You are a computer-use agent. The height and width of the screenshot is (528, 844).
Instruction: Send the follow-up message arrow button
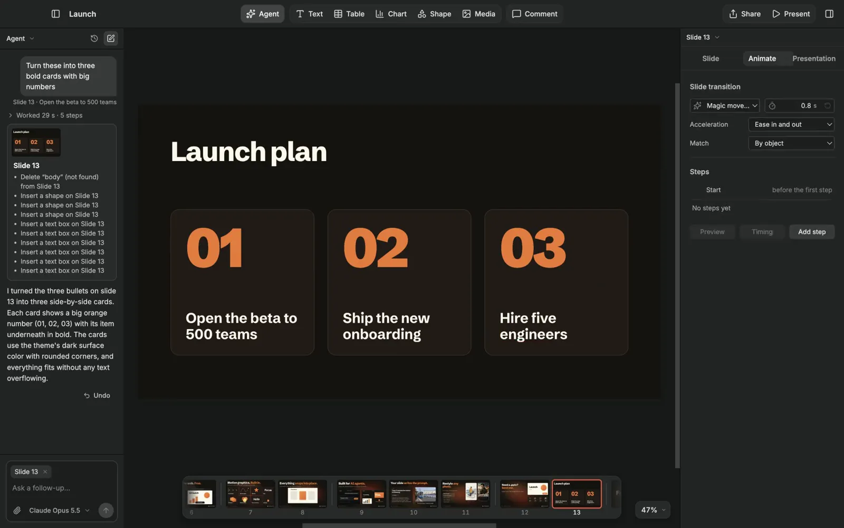[106, 511]
